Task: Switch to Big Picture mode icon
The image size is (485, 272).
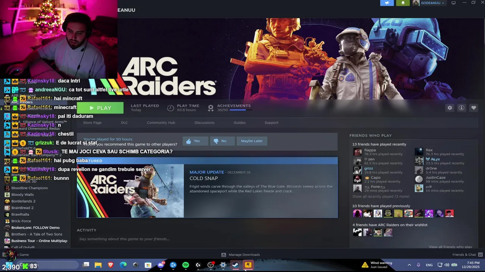Action: tap(454, 3)
